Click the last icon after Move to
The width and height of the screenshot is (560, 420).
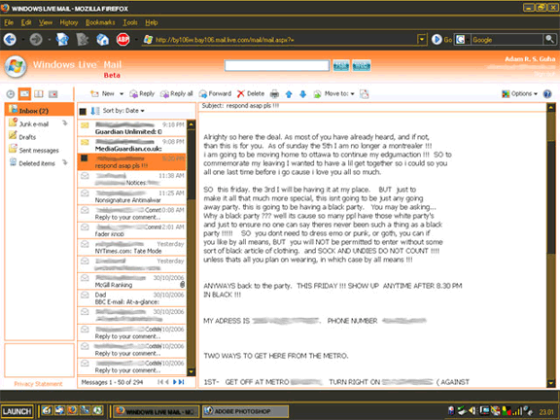point(365,94)
